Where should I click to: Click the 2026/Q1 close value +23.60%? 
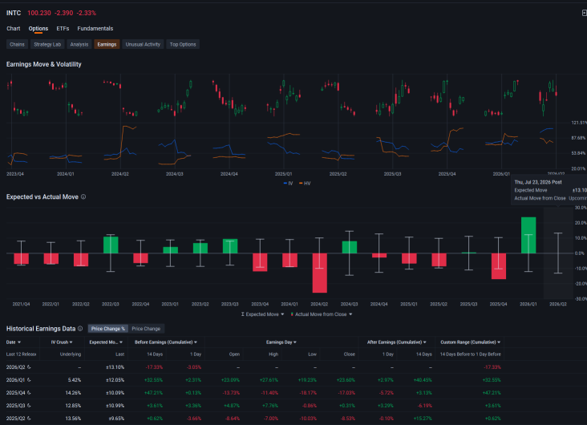[346, 380]
